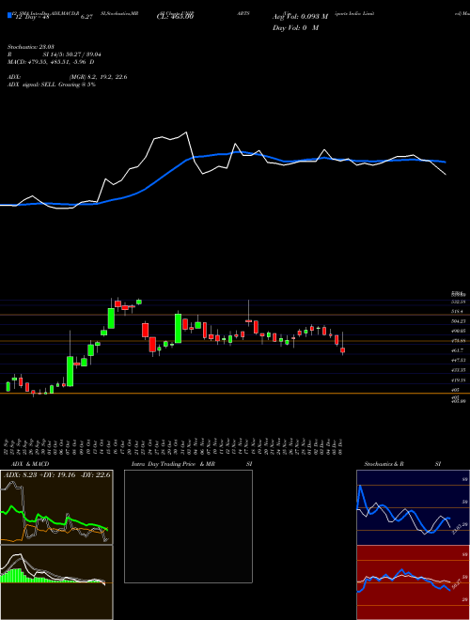Click the 419.18 price axis label
Image resolution: width=470 pixels, height=620 pixels.
click(458, 380)
